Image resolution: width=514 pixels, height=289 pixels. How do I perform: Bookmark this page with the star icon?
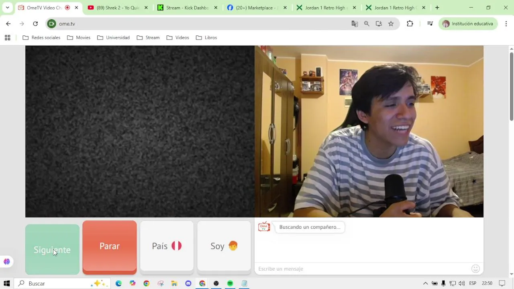pos(391,24)
